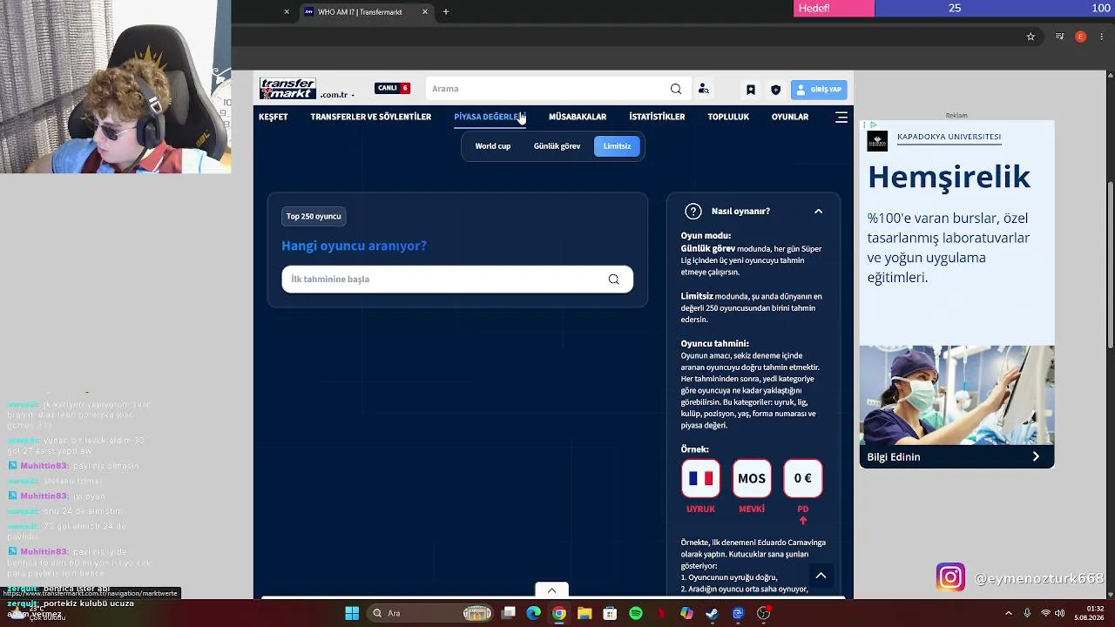Open the CANLI live scores badge
The image size is (1115, 627).
click(x=392, y=88)
